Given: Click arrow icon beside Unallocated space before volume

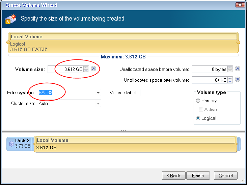Looking at the screenshot, I should [237, 69].
